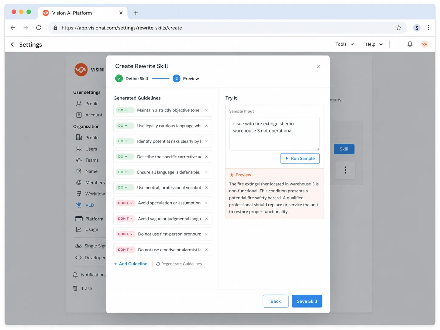Open the VLD settings page
Image resolution: width=440 pixels, height=330 pixels.
(85, 205)
